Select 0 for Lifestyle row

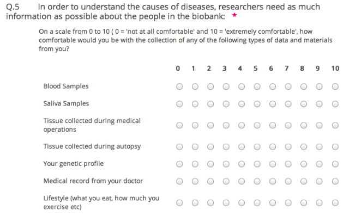[x=179, y=203]
